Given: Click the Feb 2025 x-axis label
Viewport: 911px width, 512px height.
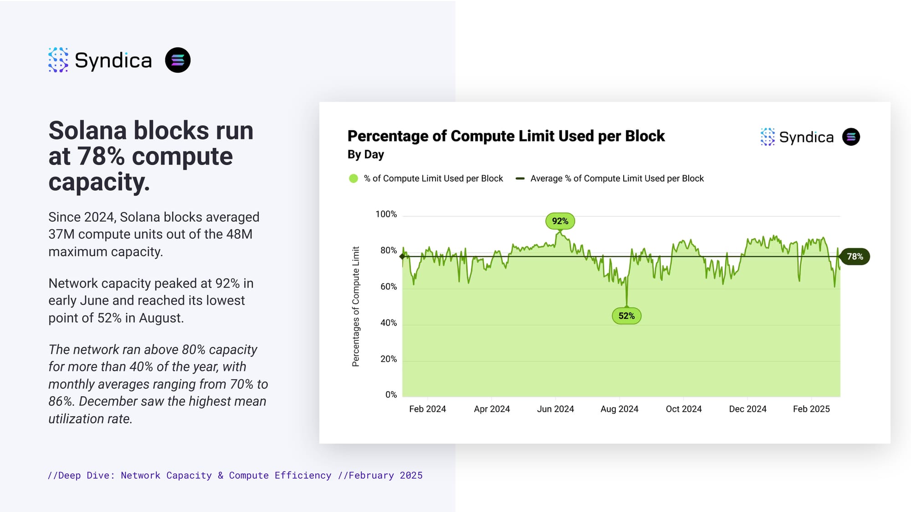Looking at the screenshot, I should coord(811,409).
